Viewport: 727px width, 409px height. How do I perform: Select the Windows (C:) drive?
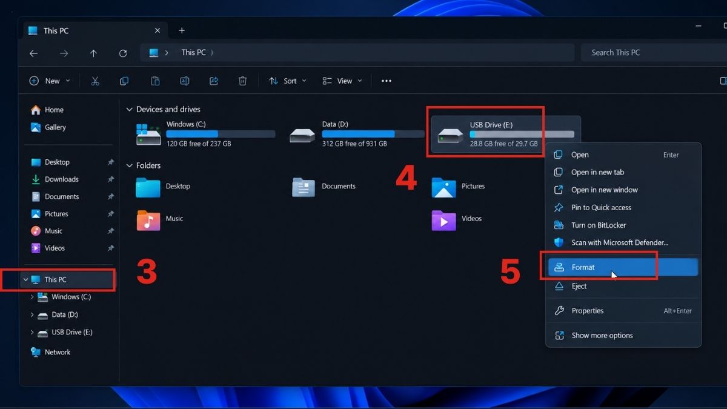pos(205,134)
